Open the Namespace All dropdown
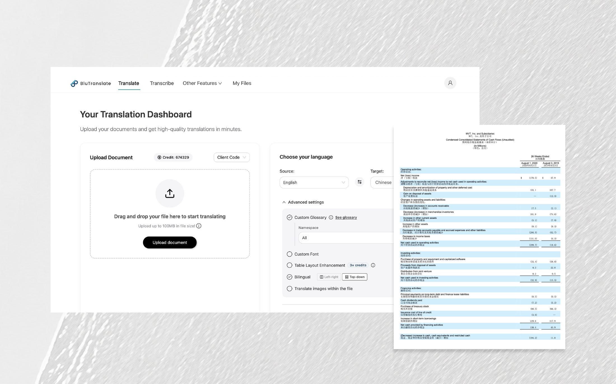 pos(346,238)
